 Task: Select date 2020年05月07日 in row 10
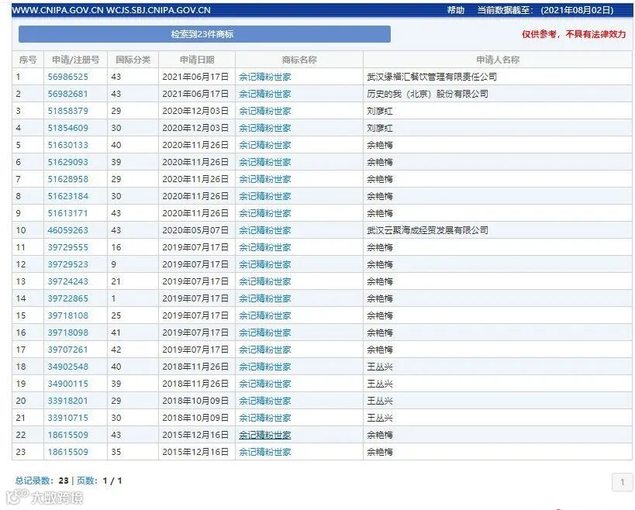(195, 230)
